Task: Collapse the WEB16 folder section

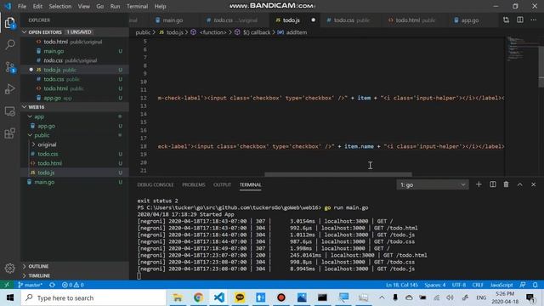Action: click(x=75, y=107)
